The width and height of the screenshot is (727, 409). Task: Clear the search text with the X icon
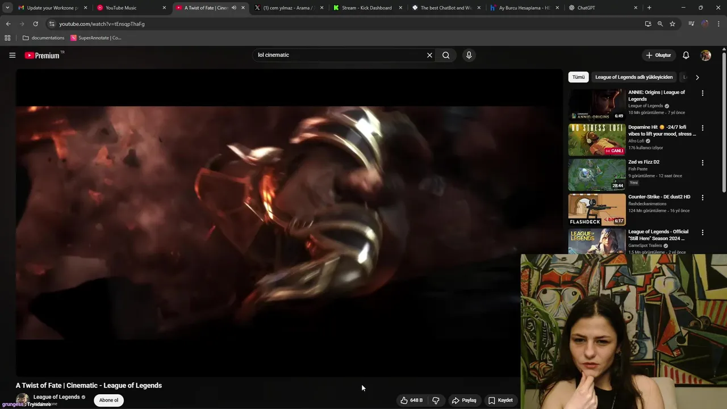[429, 55]
